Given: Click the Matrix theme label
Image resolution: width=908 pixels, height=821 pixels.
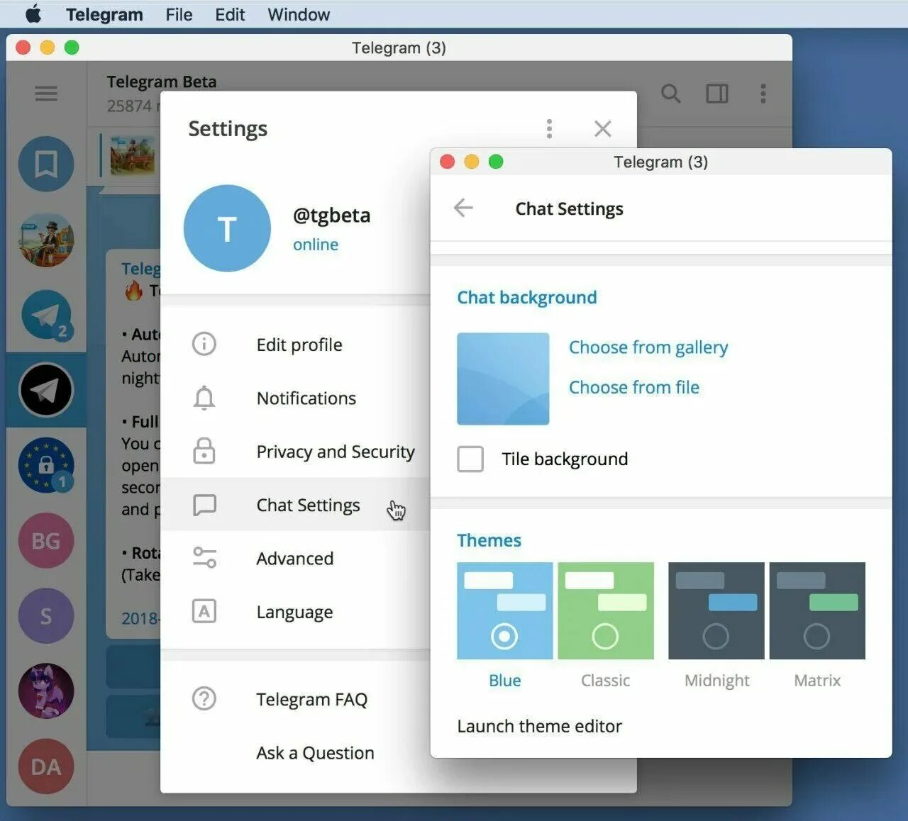Looking at the screenshot, I should tap(817, 681).
